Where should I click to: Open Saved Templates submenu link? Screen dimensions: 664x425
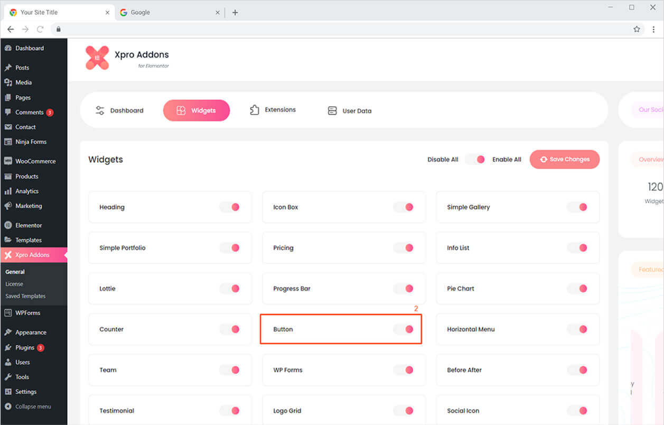coord(25,296)
